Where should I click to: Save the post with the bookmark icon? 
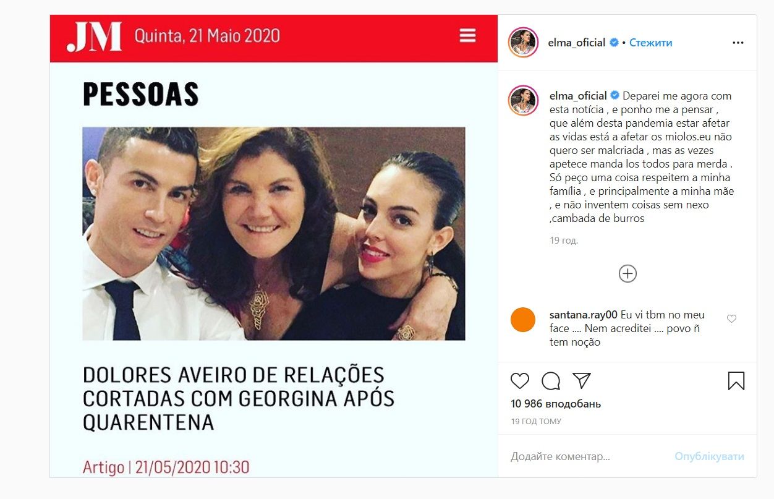click(736, 381)
